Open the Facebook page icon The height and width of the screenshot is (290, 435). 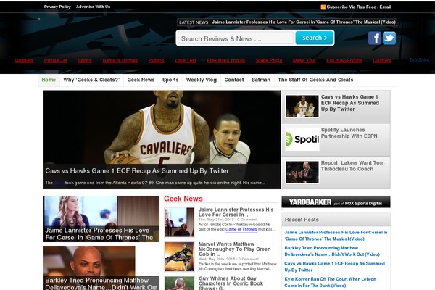375,38
